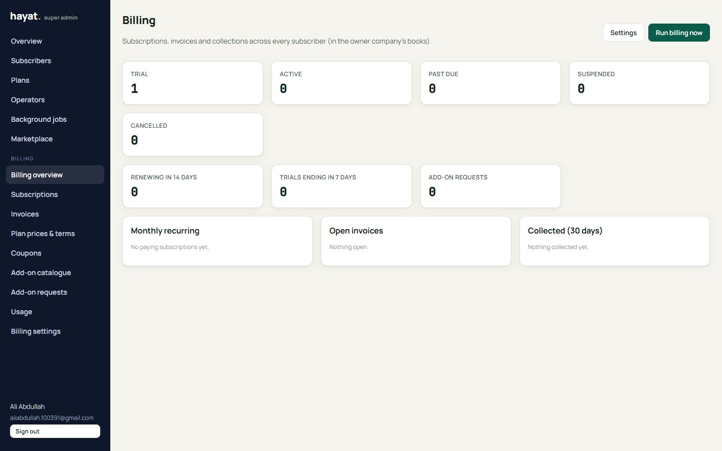Image resolution: width=722 pixels, height=451 pixels.
Task: Click the aliabdullah.100391@gmail.com email
Action: (x=52, y=418)
